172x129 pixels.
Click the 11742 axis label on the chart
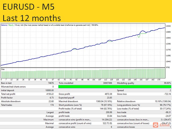click(169, 49)
